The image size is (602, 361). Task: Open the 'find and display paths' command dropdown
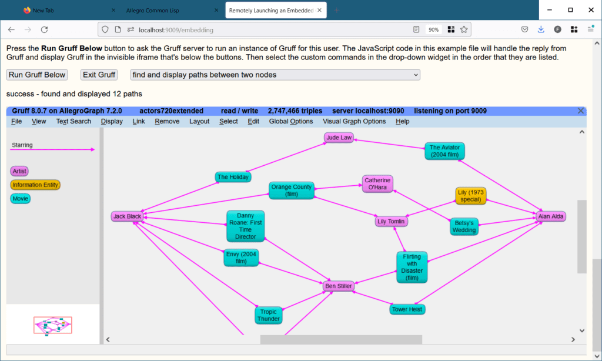tap(274, 75)
